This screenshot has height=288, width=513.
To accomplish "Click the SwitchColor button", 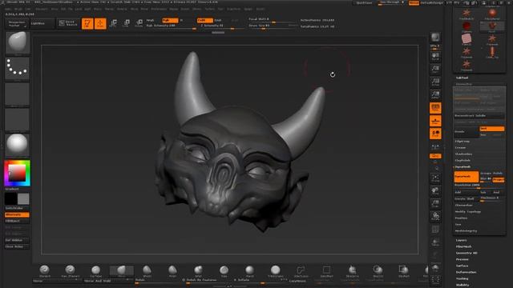I will pos(17,208).
